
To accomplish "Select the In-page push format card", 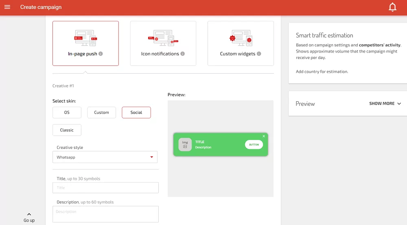I will [x=85, y=44].
